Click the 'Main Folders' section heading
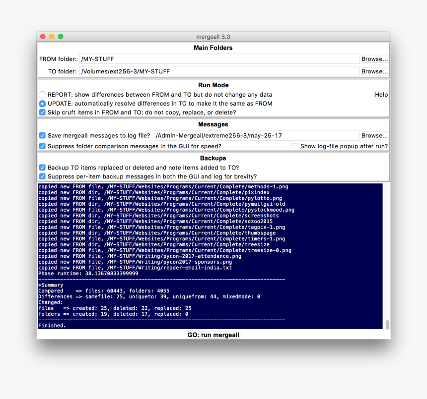 [x=213, y=48]
